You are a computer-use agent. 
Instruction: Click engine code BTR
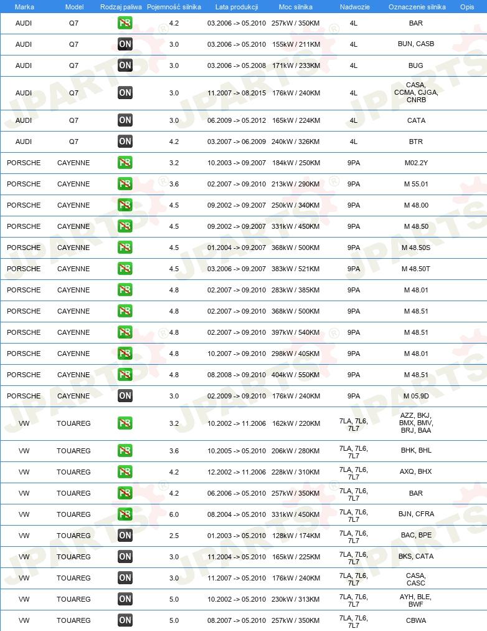(x=416, y=142)
